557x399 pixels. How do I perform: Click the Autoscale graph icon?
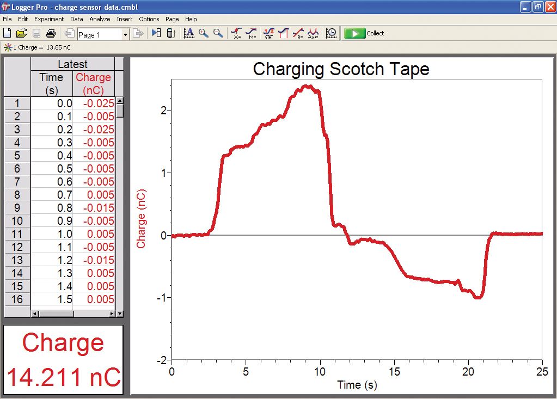tap(189, 33)
